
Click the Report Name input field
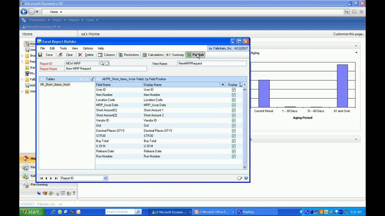point(106,69)
